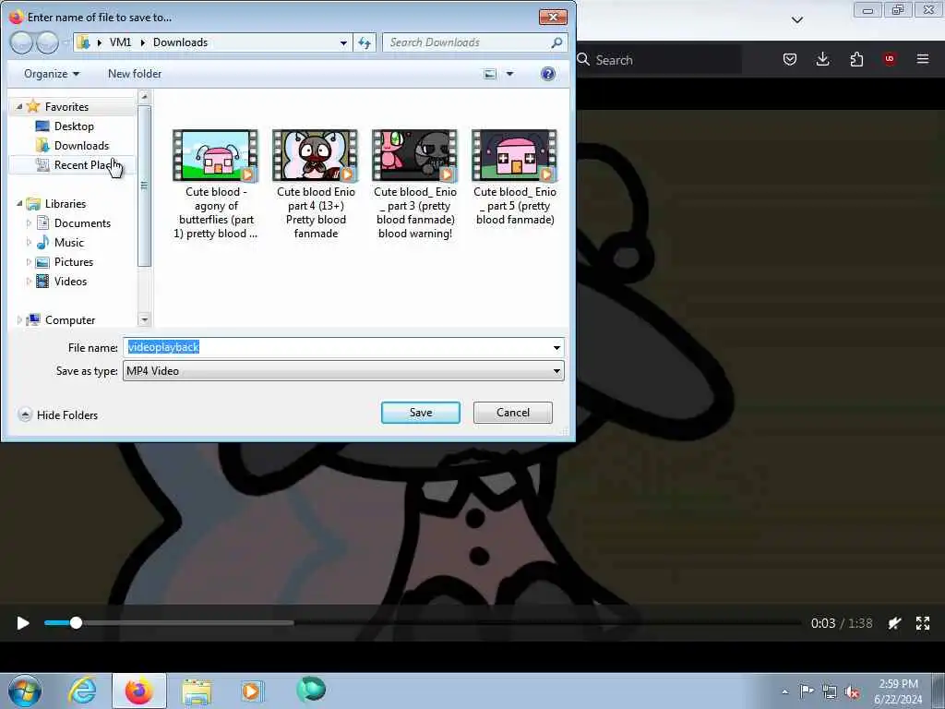945x709 pixels.
Task: Select the Documents library
Action: [x=82, y=223]
